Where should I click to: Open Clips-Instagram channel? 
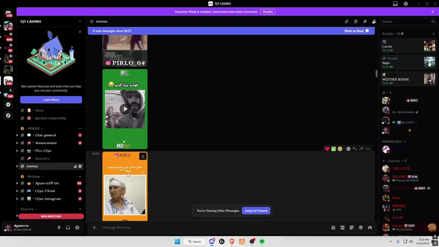point(51,199)
